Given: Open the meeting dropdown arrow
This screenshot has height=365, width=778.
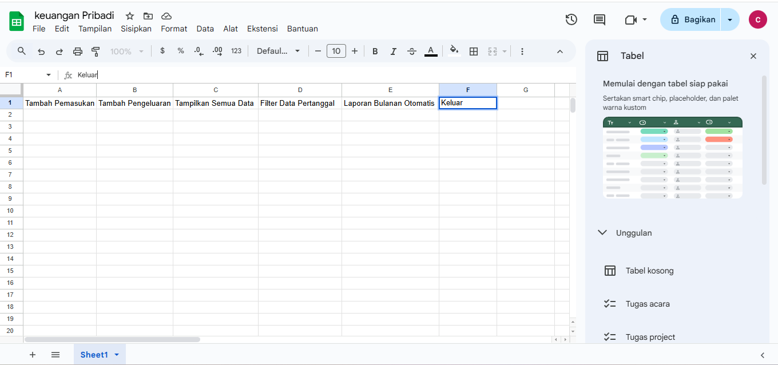Looking at the screenshot, I should click(x=645, y=19).
